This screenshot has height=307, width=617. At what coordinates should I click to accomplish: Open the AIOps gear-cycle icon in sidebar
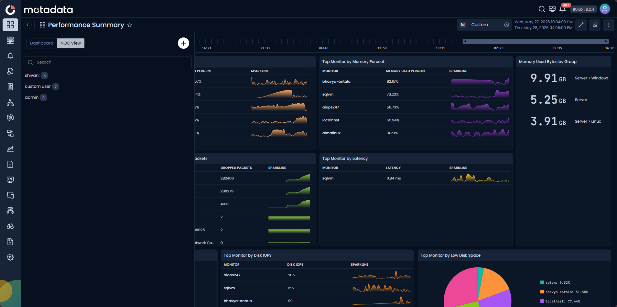click(x=10, y=118)
